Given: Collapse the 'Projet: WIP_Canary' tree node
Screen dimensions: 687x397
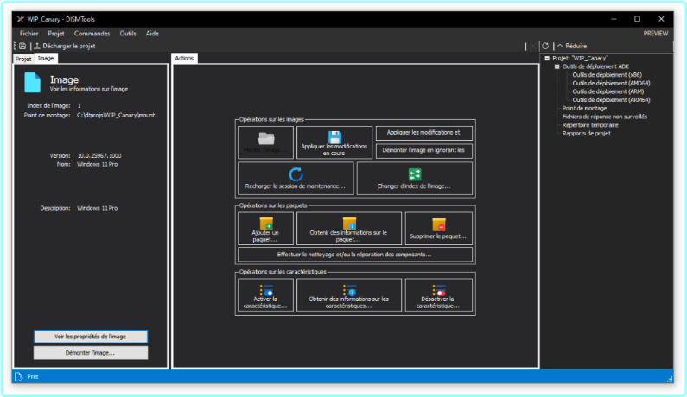Looking at the screenshot, I should coord(546,58).
